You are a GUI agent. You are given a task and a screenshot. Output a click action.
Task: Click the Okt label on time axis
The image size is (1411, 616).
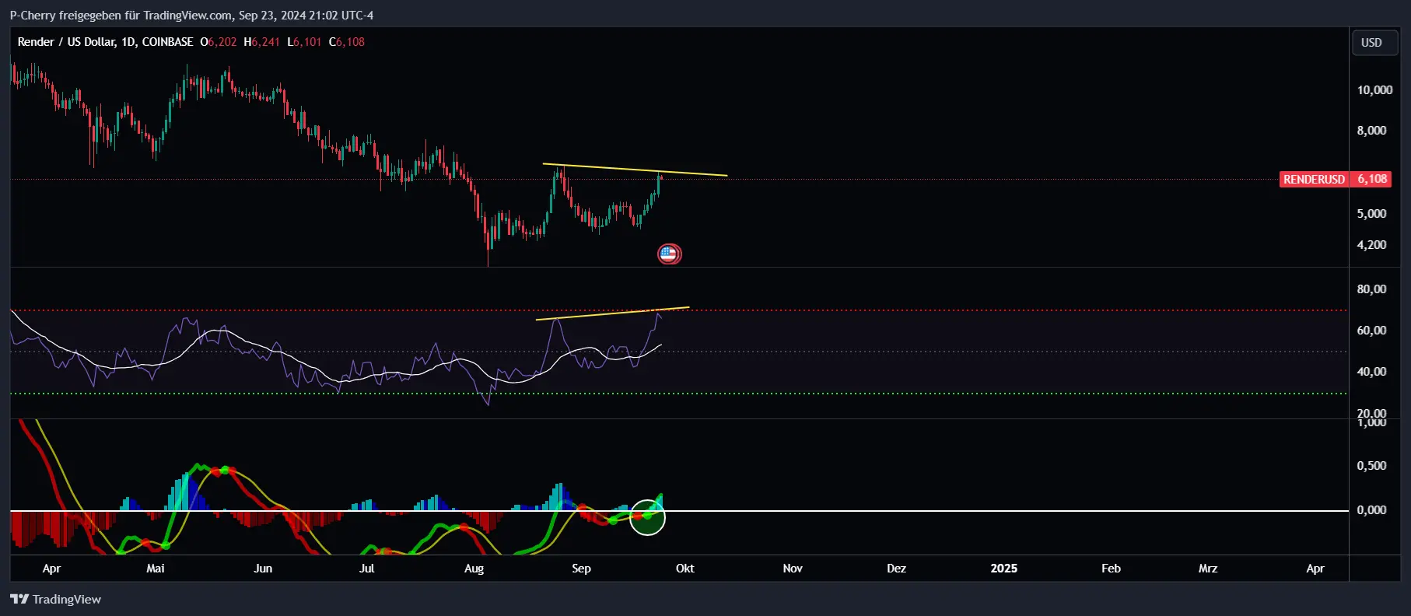tap(685, 569)
